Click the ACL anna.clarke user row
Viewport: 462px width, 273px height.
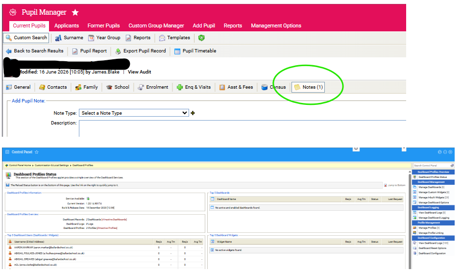pyautogui.click(x=105, y=265)
